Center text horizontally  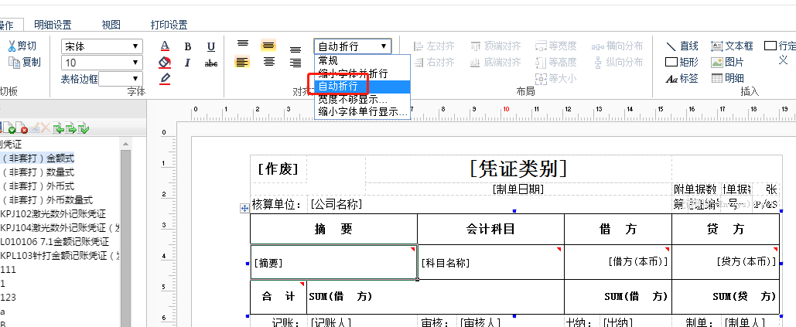[x=269, y=62]
